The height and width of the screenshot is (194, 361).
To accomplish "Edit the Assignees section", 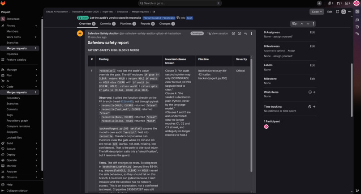I will tap(312, 33).
